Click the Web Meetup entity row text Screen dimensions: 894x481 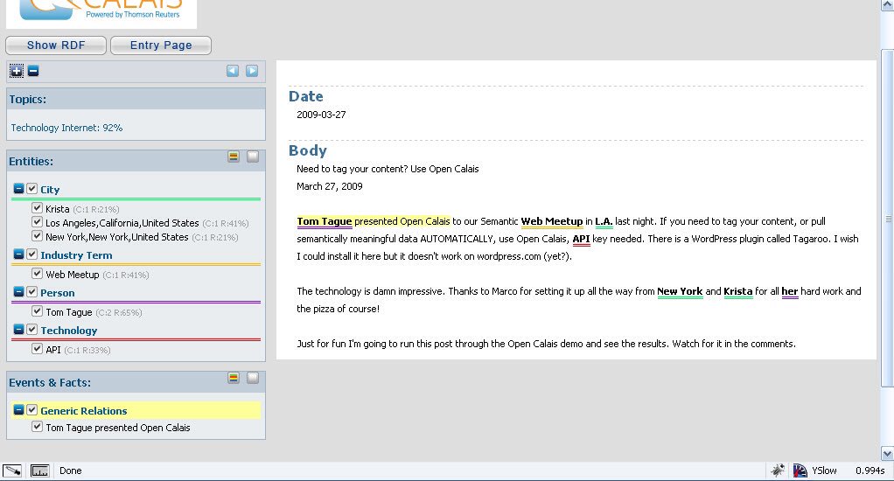(x=73, y=275)
